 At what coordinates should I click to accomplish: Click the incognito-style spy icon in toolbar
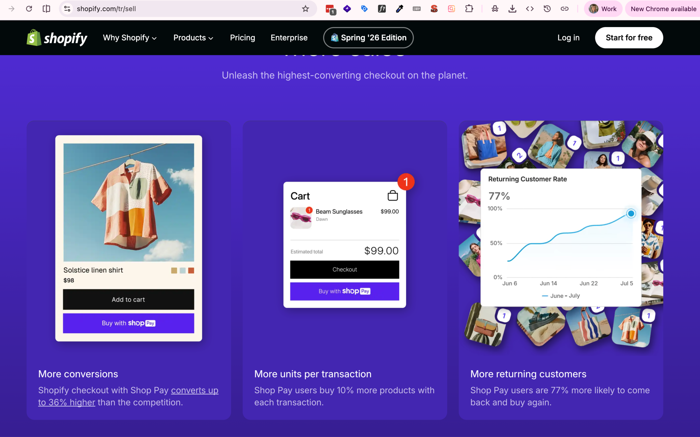(x=495, y=9)
